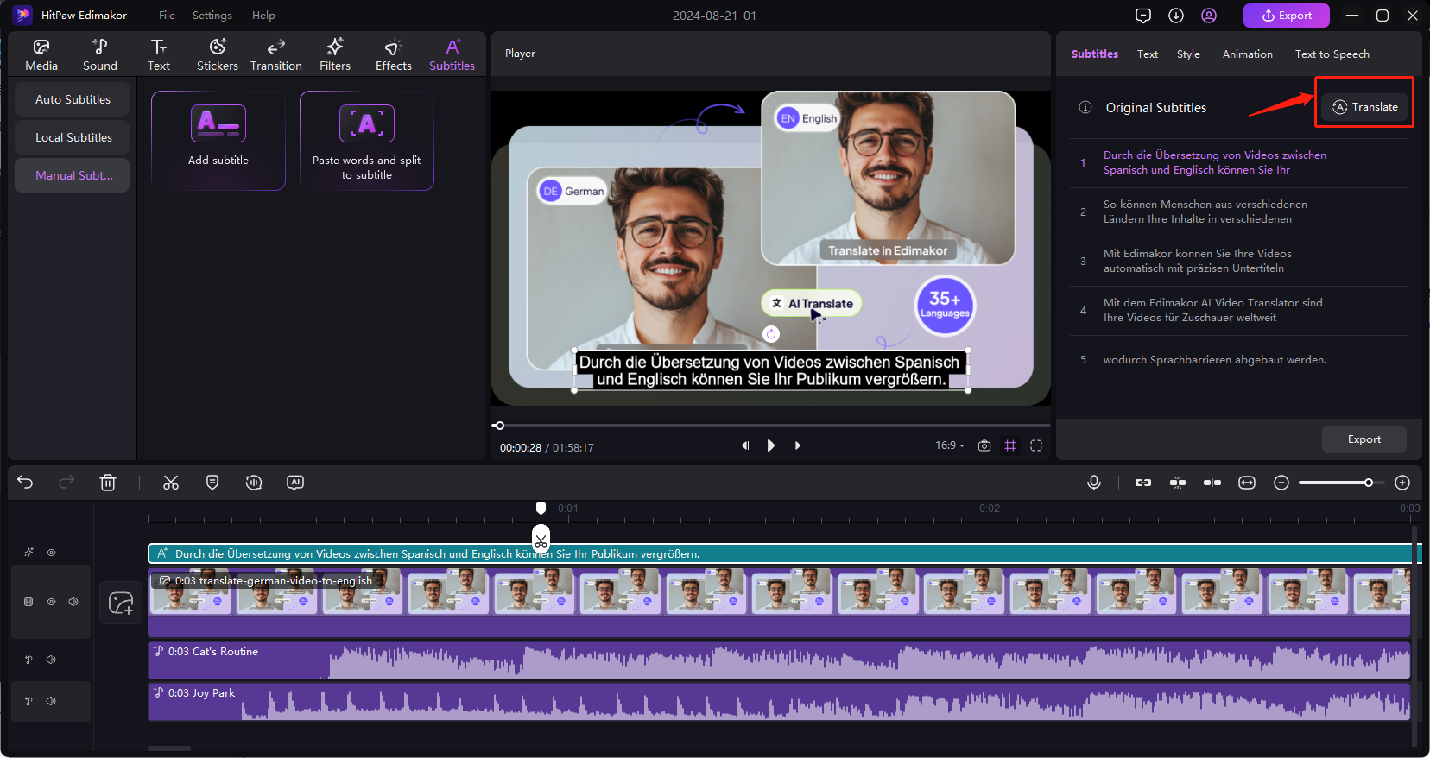Viewport: 1430px width, 758px height.
Task: Open the Help menu
Action: coord(263,16)
